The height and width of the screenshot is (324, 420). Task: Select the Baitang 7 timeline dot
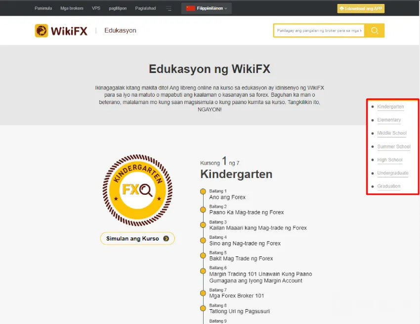pyautogui.click(x=203, y=293)
